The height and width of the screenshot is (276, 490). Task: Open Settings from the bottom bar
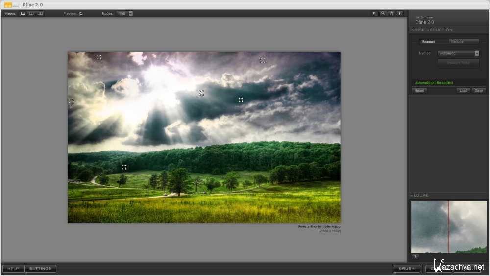[40, 268]
